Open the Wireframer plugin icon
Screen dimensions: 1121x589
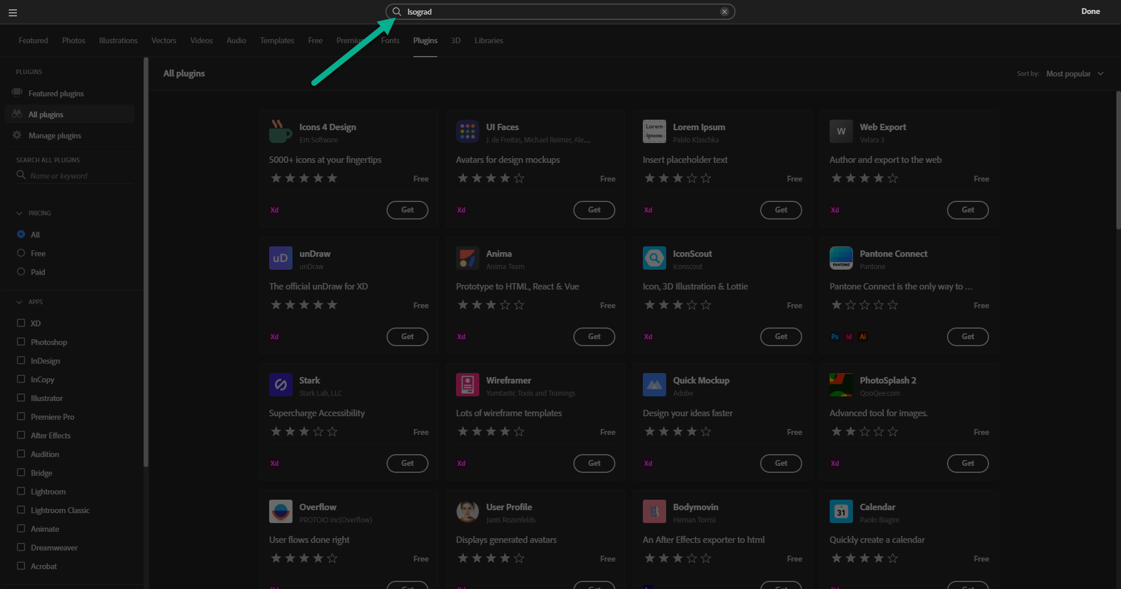468,385
